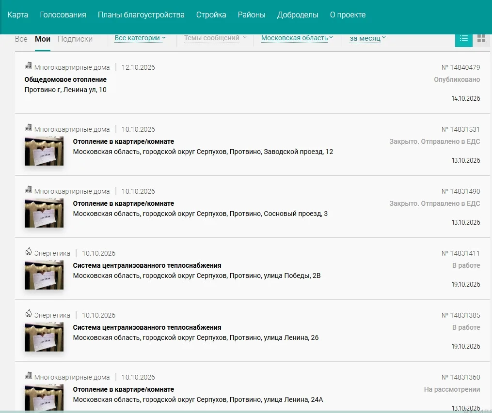492x413 pixels.
Task: Open 'Общедомовое отопление' report title
Action: (x=65, y=79)
